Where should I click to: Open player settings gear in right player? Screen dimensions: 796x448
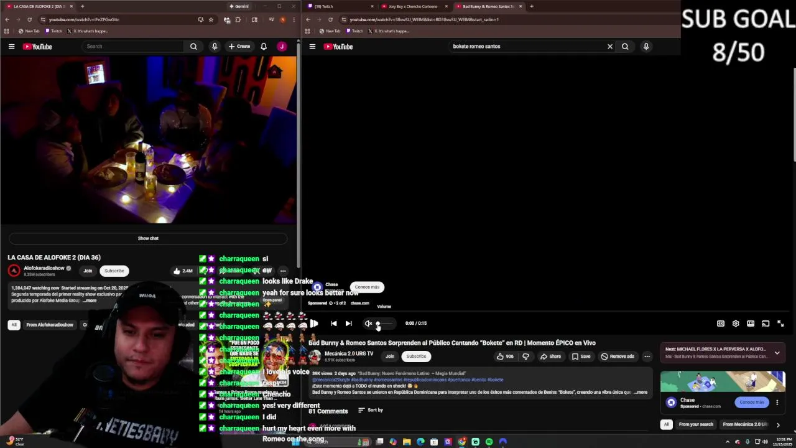click(736, 324)
